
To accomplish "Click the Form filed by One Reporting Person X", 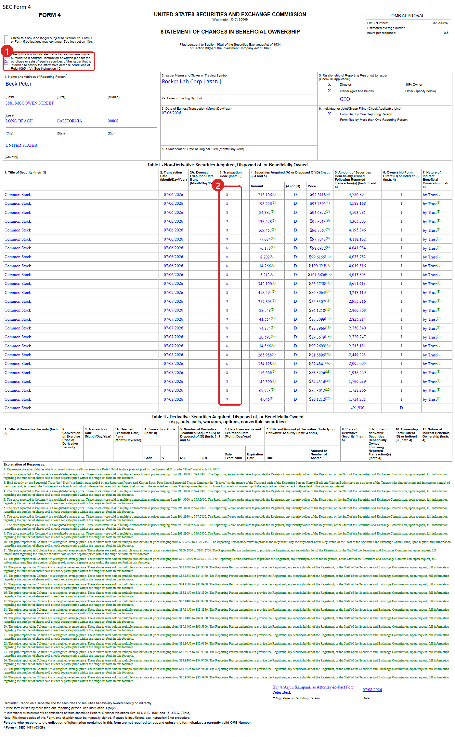I will 329,114.
